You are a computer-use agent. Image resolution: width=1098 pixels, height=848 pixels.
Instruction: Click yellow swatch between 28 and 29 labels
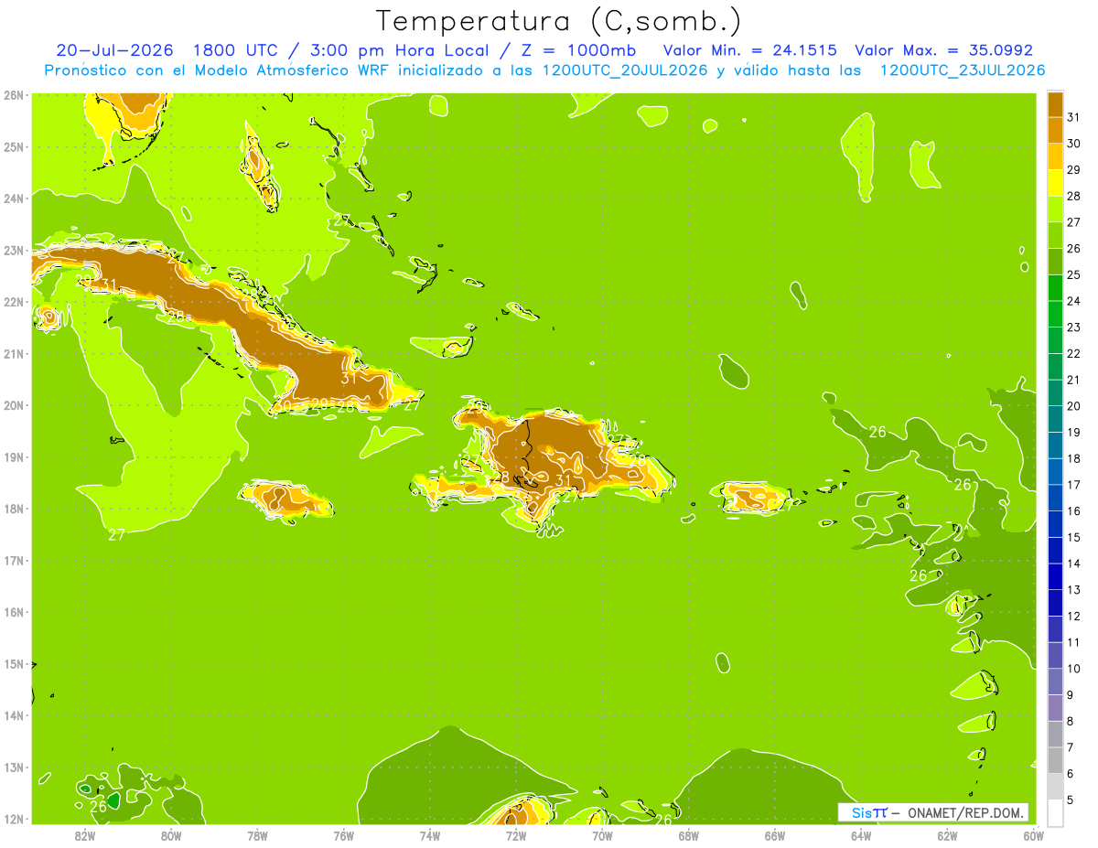(1055, 183)
